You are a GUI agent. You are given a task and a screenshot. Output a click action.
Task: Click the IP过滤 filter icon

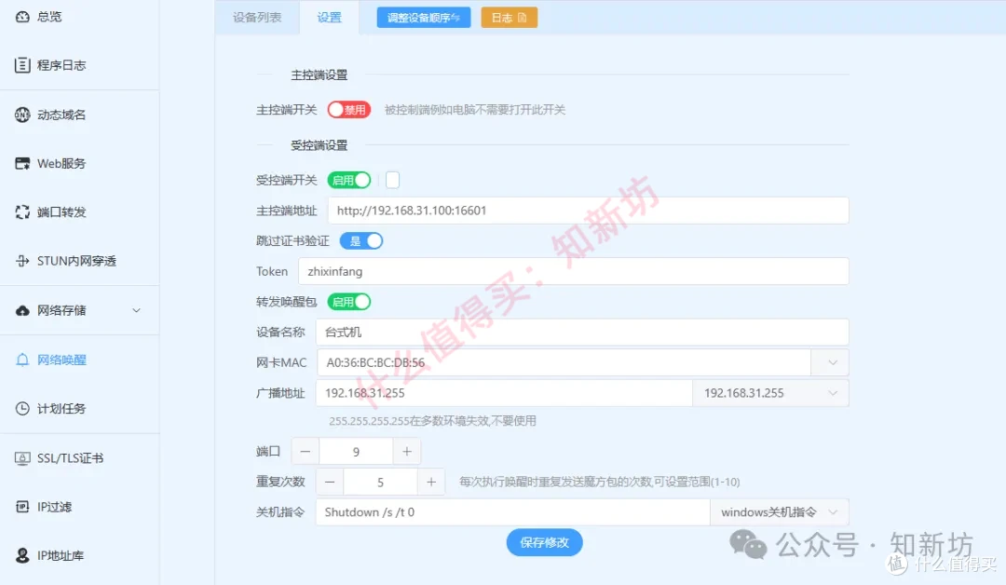point(22,507)
